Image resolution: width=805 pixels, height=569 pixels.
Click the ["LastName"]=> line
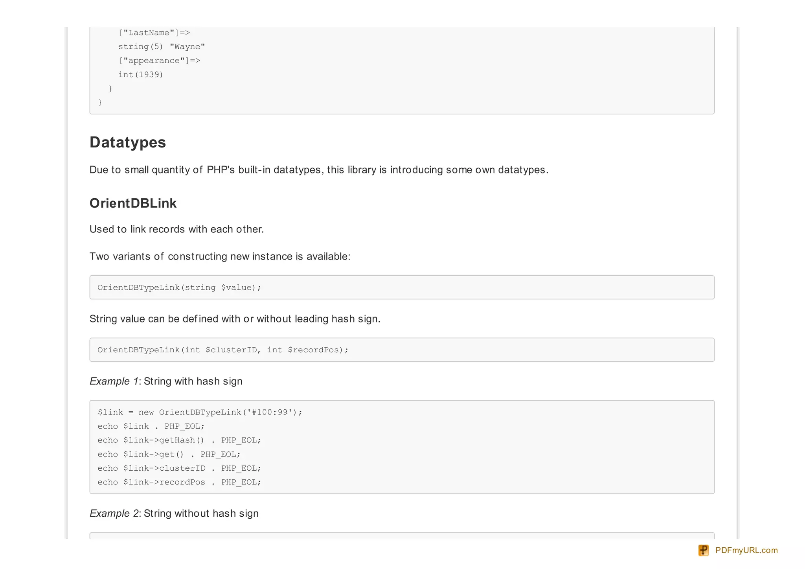click(154, 33)
